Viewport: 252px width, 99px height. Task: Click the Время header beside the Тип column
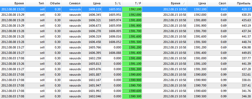[x=13, y=3]
